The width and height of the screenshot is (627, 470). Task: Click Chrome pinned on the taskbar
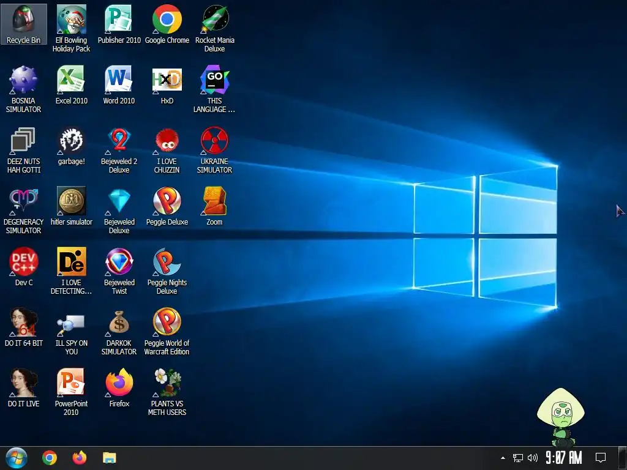click(x=50, y=458)
